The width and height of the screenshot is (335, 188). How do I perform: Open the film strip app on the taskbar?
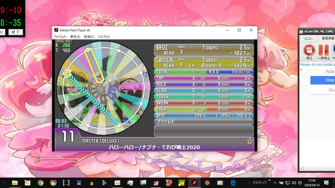click(66, 183)
